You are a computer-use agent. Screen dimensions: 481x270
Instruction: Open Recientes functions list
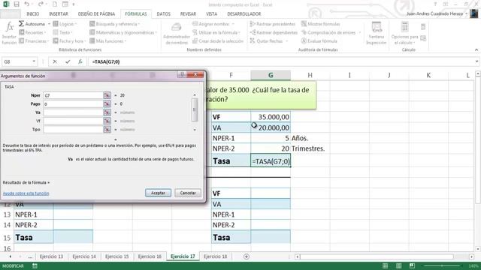(x=32, y=32)
